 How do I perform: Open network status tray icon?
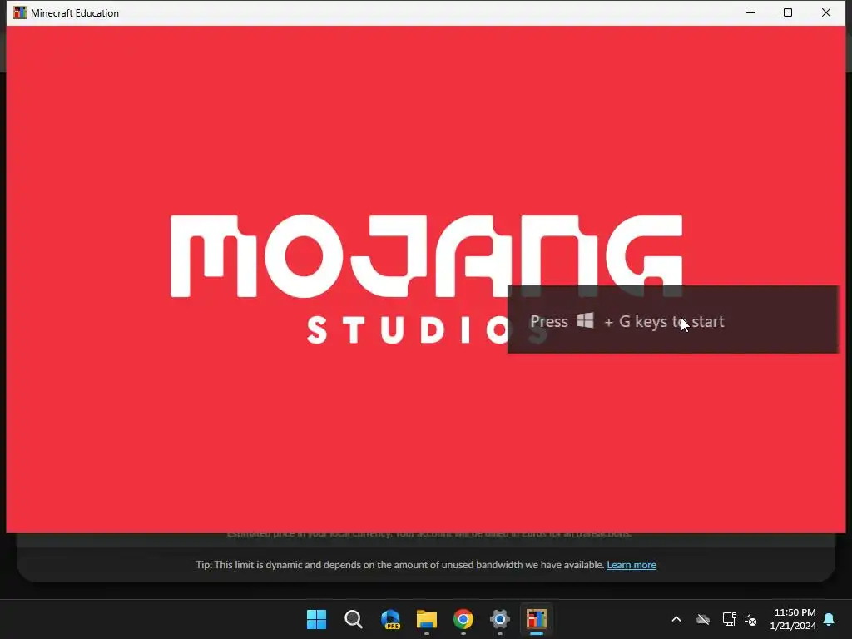729,619
